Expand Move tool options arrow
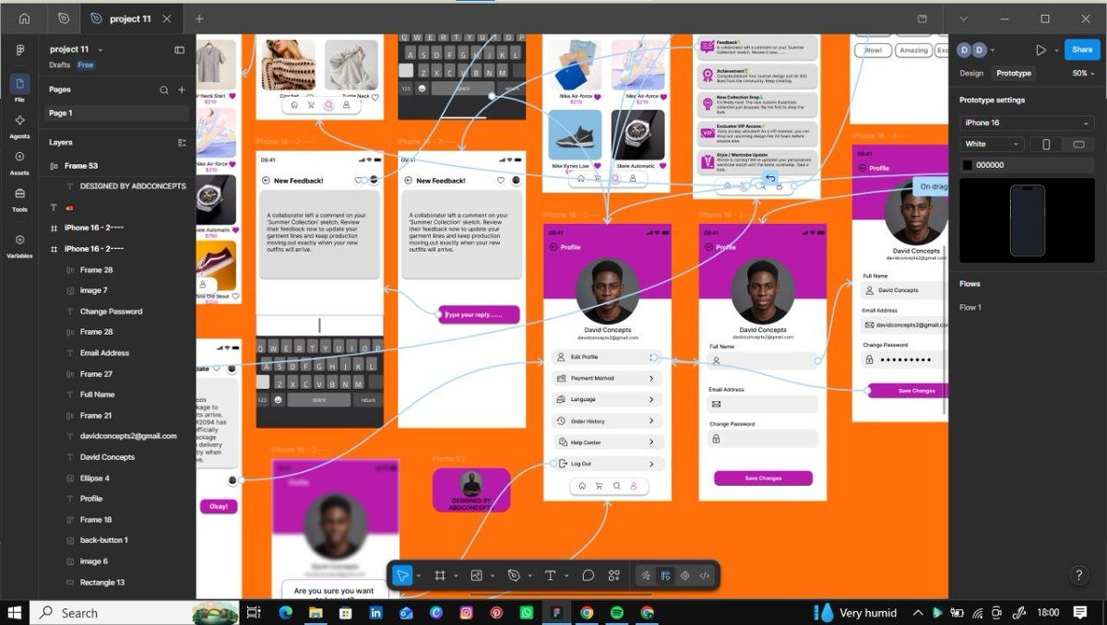Screen dimensions: 1107x625 (418, 576)
